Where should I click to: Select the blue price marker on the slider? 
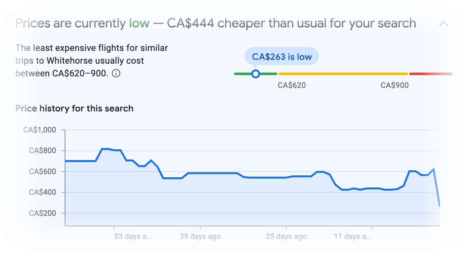tap(255, 74)
